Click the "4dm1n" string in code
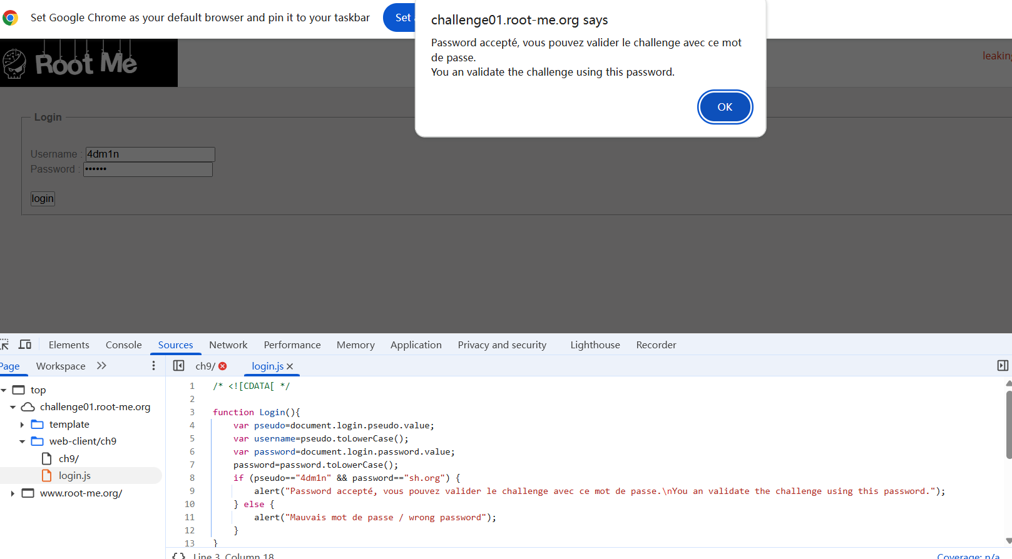The height and width of the screenshot is (559, 1012). (314, 478)
